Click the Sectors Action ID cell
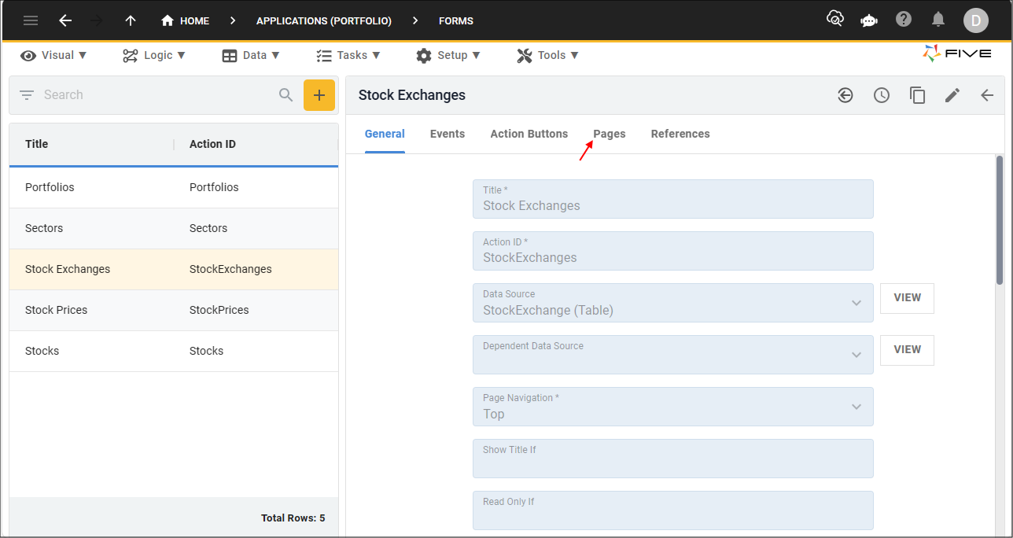This screenshot has width=1013, height=538. tap(208, 228)
